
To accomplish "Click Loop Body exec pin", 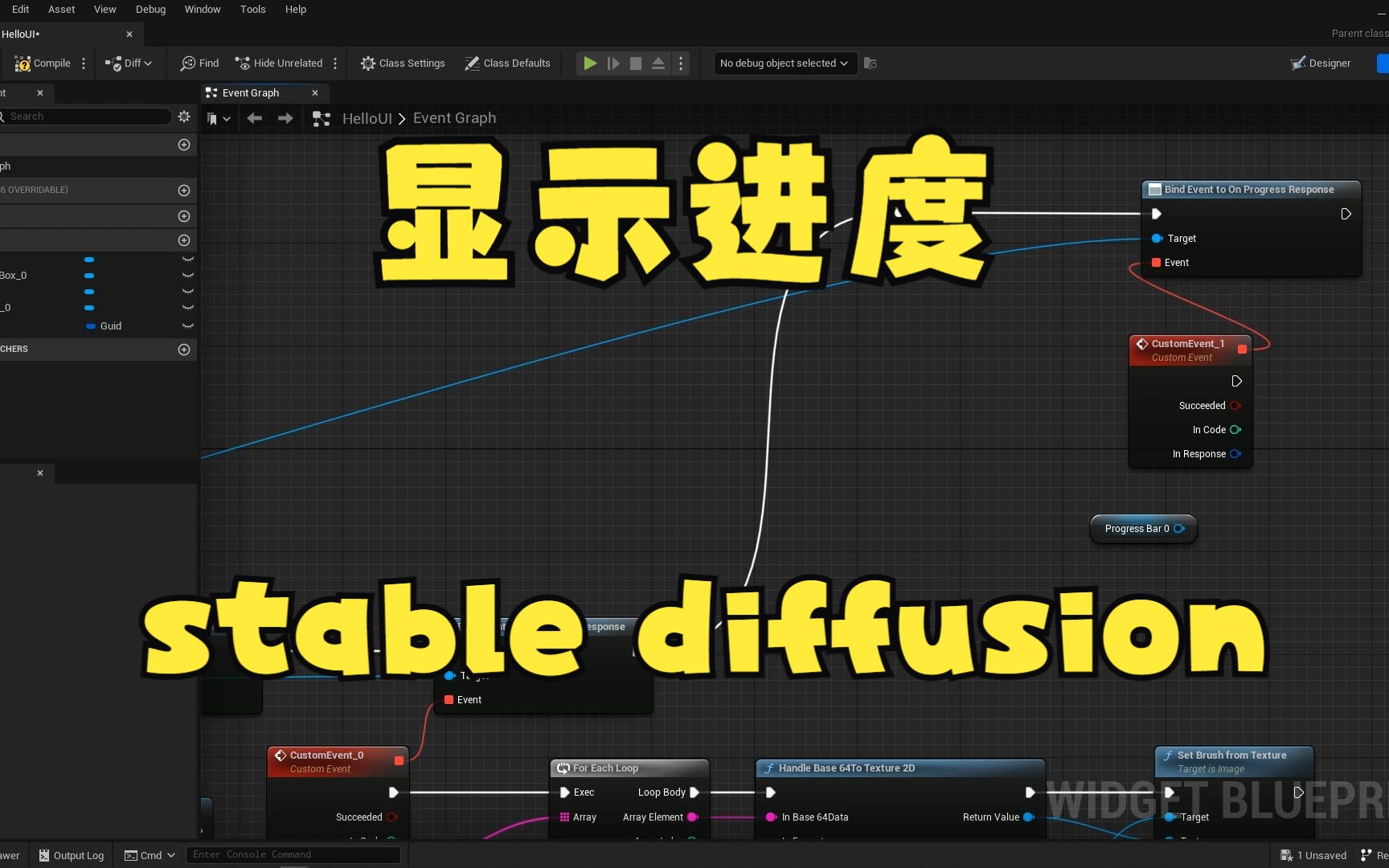I will [x=694, y=792].
